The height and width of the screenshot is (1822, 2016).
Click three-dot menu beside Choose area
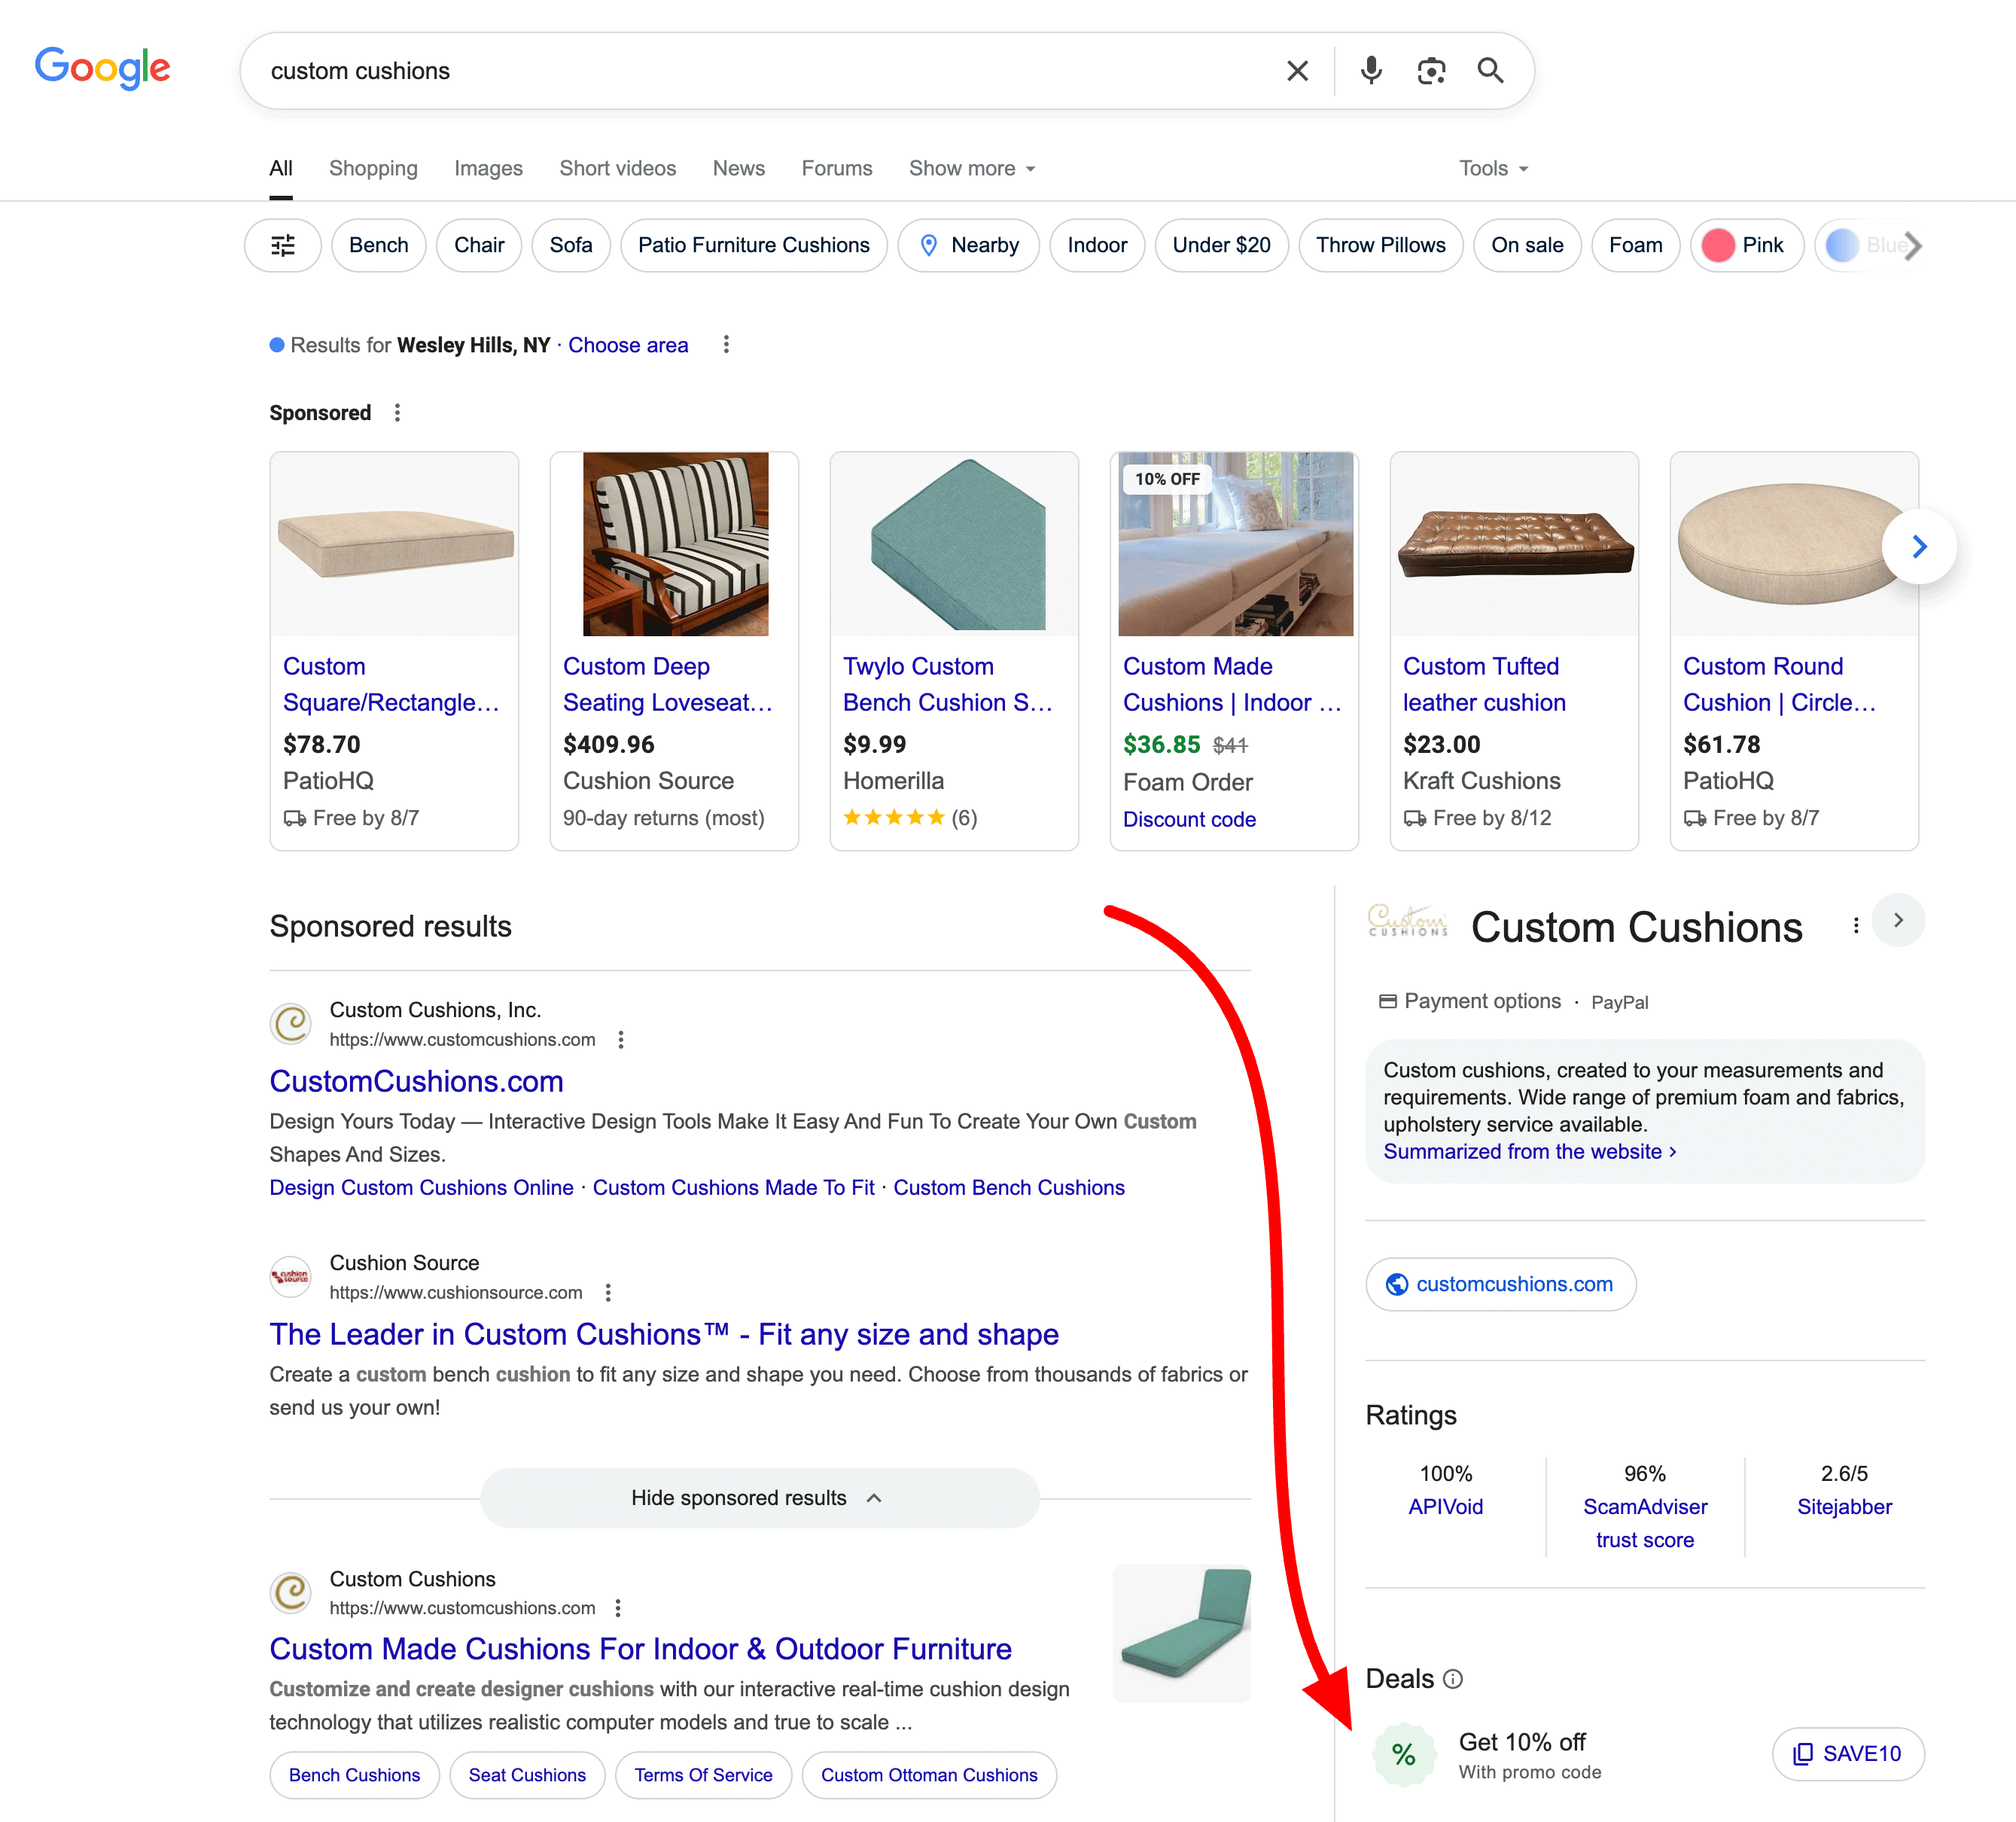coord(726,345)
